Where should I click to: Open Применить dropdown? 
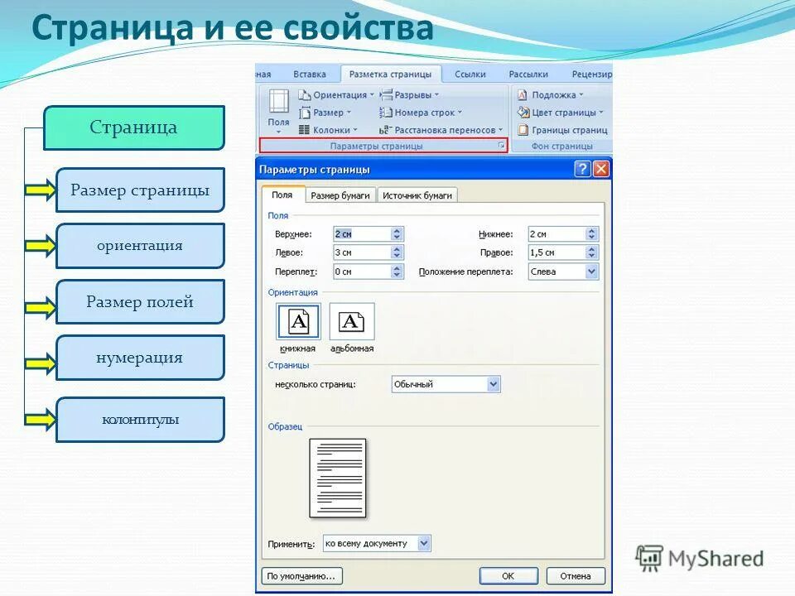(377, 543)
